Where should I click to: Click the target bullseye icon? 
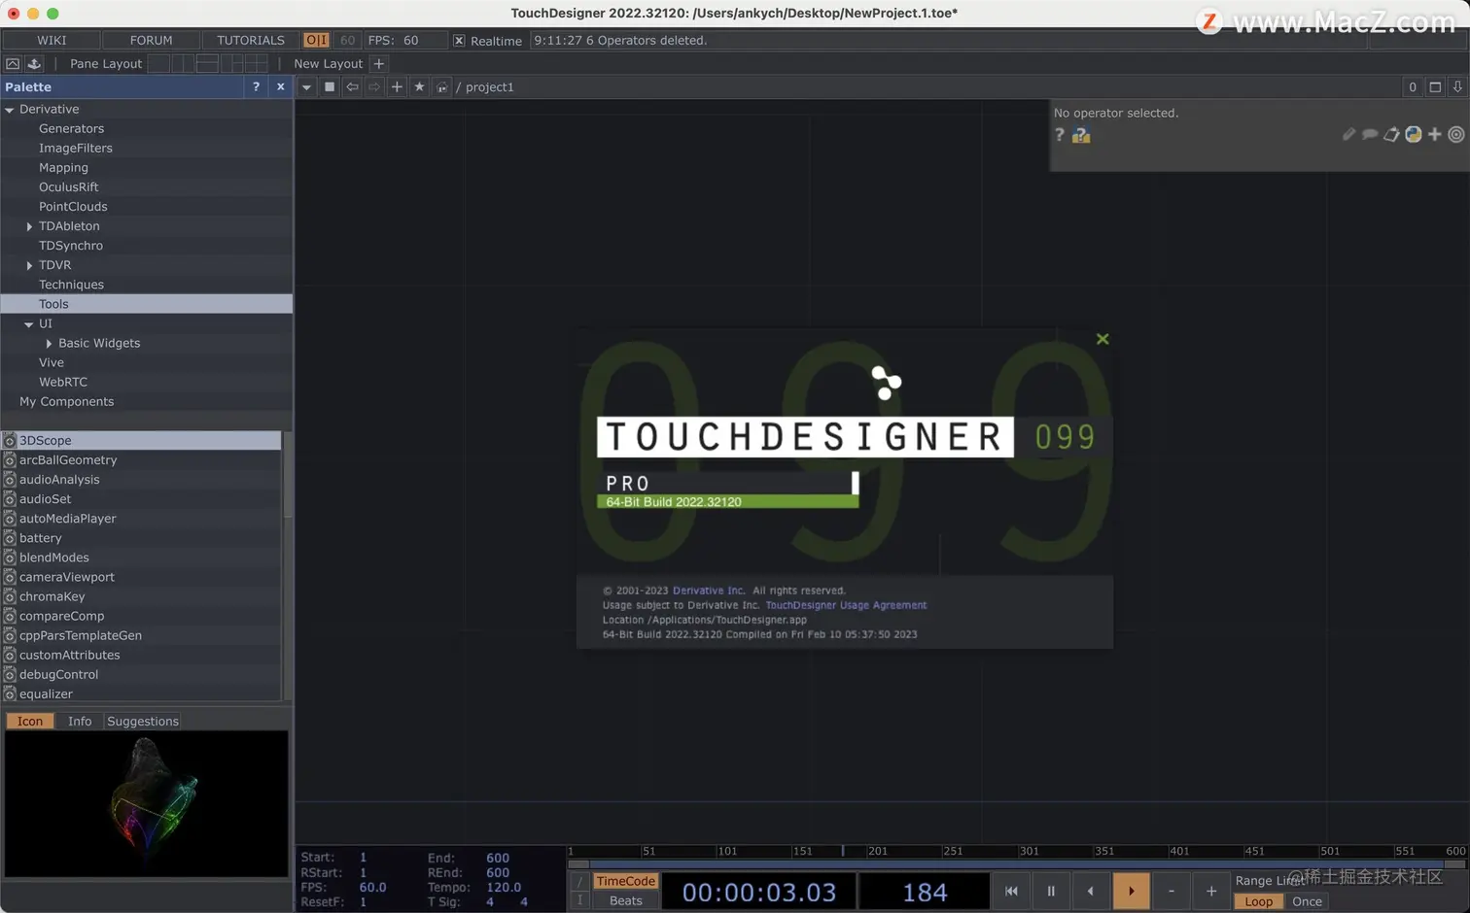coord(1456,134)
